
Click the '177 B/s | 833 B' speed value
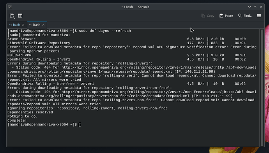click(x=205, y=43)
